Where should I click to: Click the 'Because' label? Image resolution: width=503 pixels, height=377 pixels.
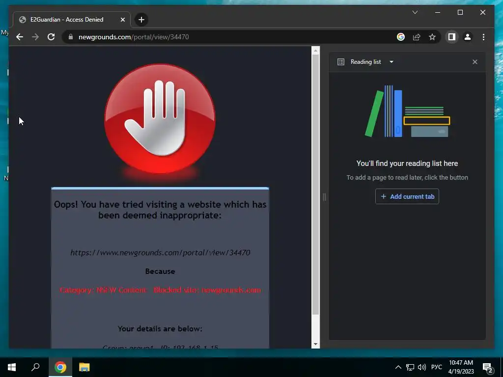160,271
